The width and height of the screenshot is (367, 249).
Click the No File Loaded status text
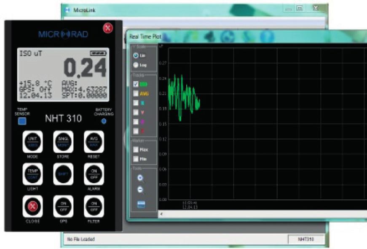pos(81,239)
